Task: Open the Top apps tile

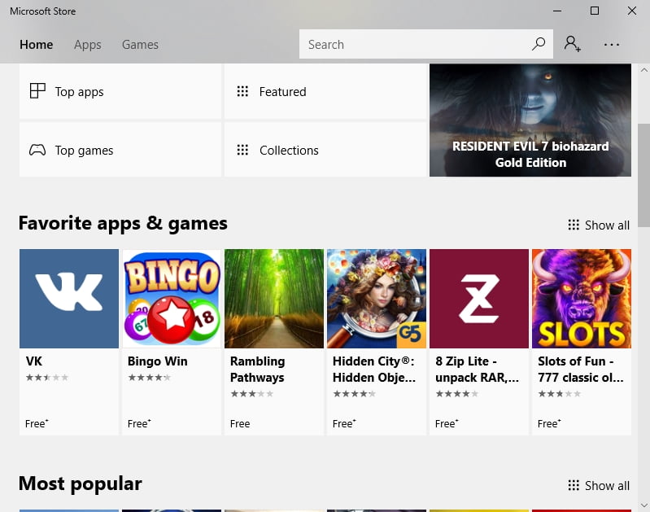Action: pos(120,91)
